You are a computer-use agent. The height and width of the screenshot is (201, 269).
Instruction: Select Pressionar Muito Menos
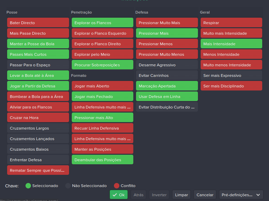point(167,54)
